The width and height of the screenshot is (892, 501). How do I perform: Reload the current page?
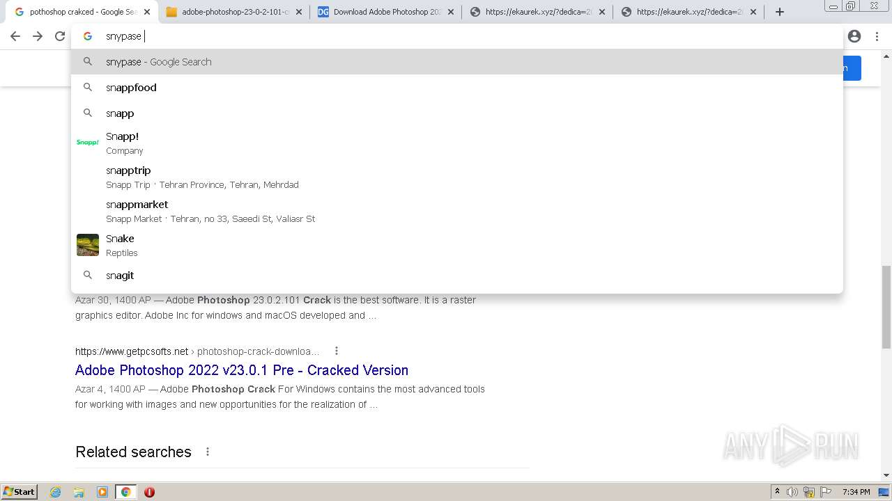tap(60, 36)
